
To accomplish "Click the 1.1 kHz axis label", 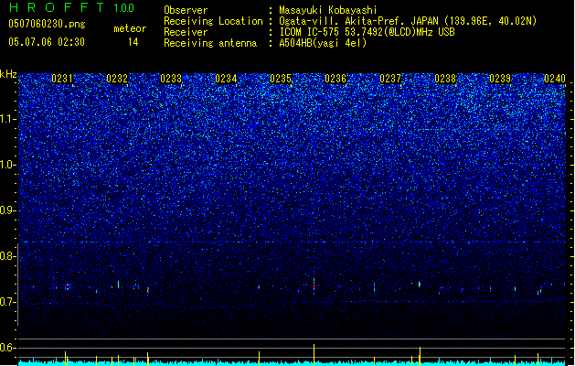I will click(8, 119).
